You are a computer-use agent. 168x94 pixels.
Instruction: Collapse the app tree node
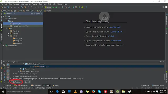(x=4, y=16)
